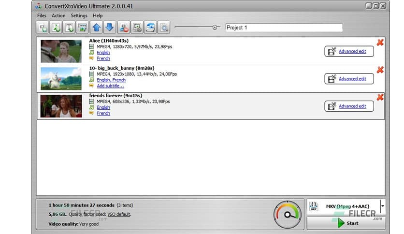Click the title 10- big_buck_bunny (8m28s)
Viewport: 404px width, 234px height.
[x=122, y=68]
